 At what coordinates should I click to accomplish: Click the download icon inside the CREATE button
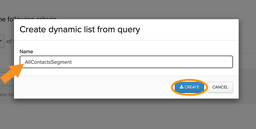181,87
